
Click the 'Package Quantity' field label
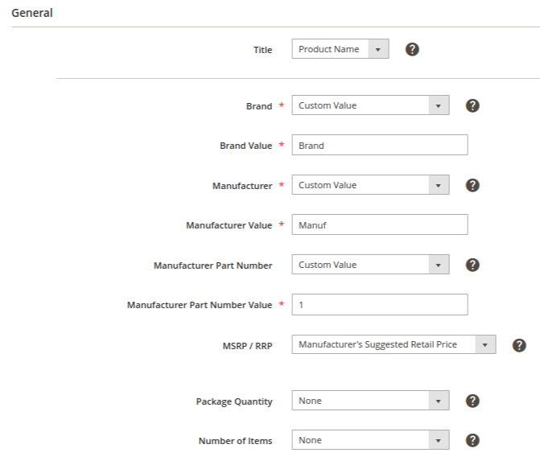234,401
